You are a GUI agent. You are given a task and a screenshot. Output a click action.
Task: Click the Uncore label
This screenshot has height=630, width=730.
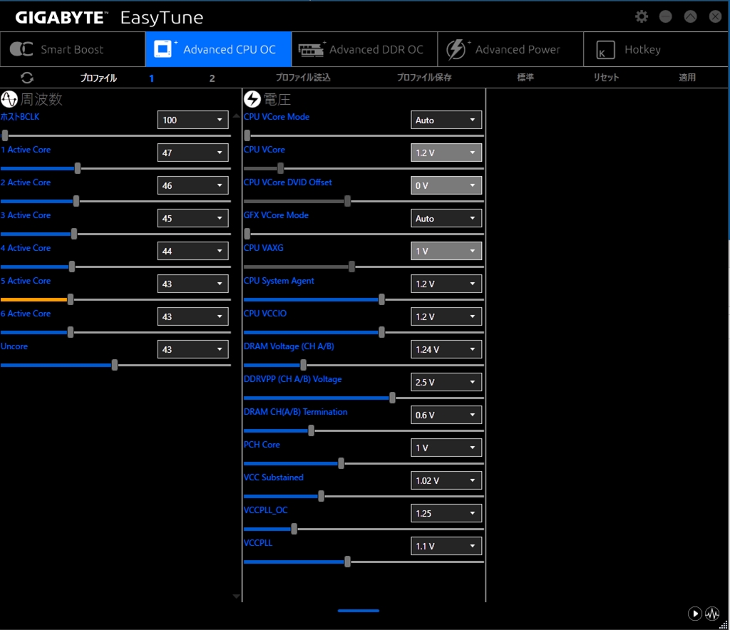click(14, 346)
